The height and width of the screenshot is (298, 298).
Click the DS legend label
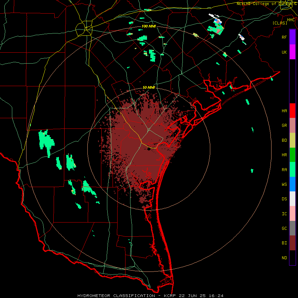[284, 199]
